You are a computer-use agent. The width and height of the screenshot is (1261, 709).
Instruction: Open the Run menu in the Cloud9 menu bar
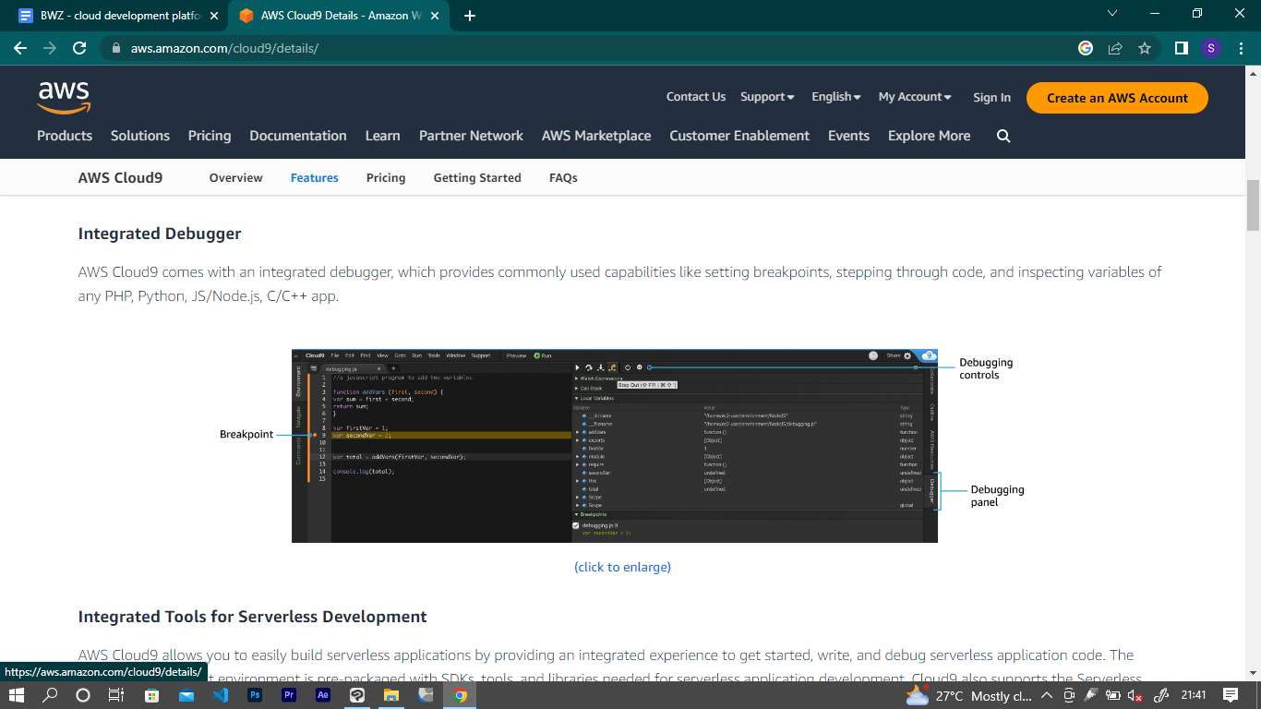(417, 355)
